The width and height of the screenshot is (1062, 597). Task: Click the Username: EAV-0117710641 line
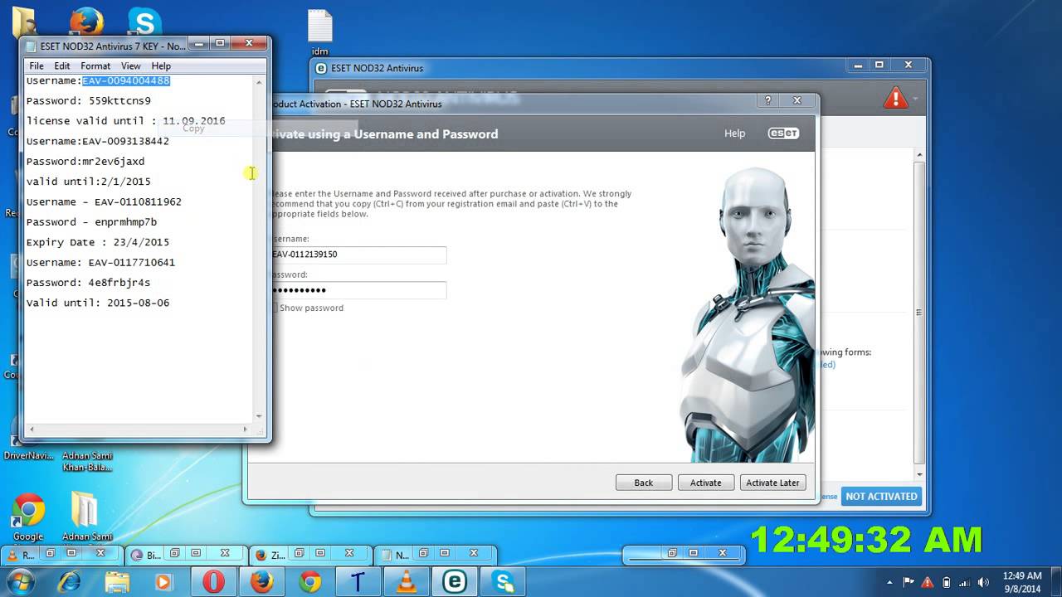pos(100,262)
